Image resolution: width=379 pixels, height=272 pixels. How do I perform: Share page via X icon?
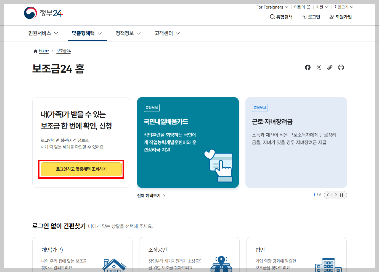click(x=319, y=67)
